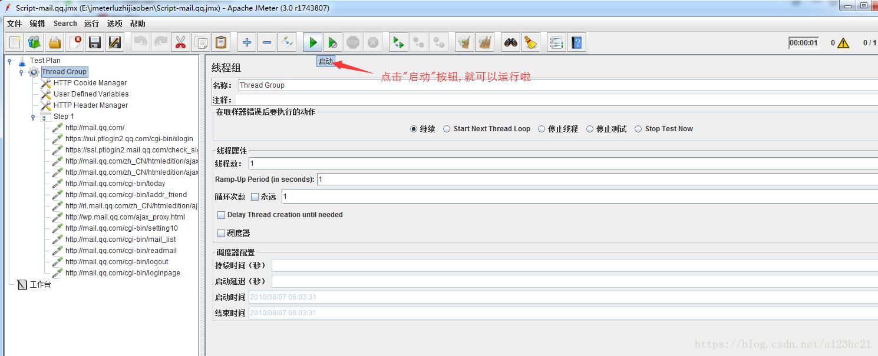The width and height of the screenshot is (878, 356).
Task: Click the Paste clipboard icon
Action: pos(221,42)
